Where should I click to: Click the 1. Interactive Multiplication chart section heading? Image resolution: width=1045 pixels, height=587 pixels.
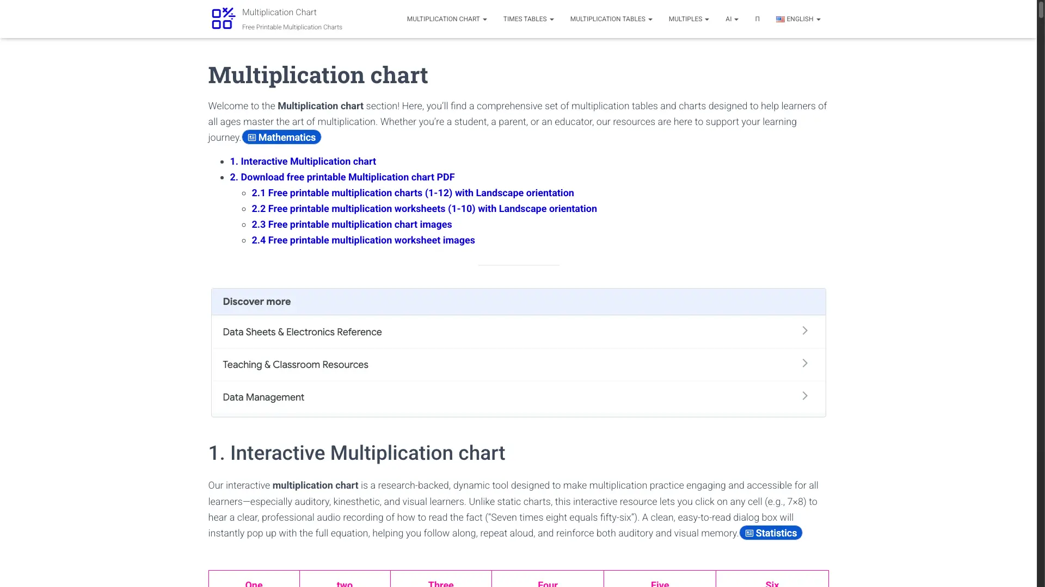coord(356,453)
